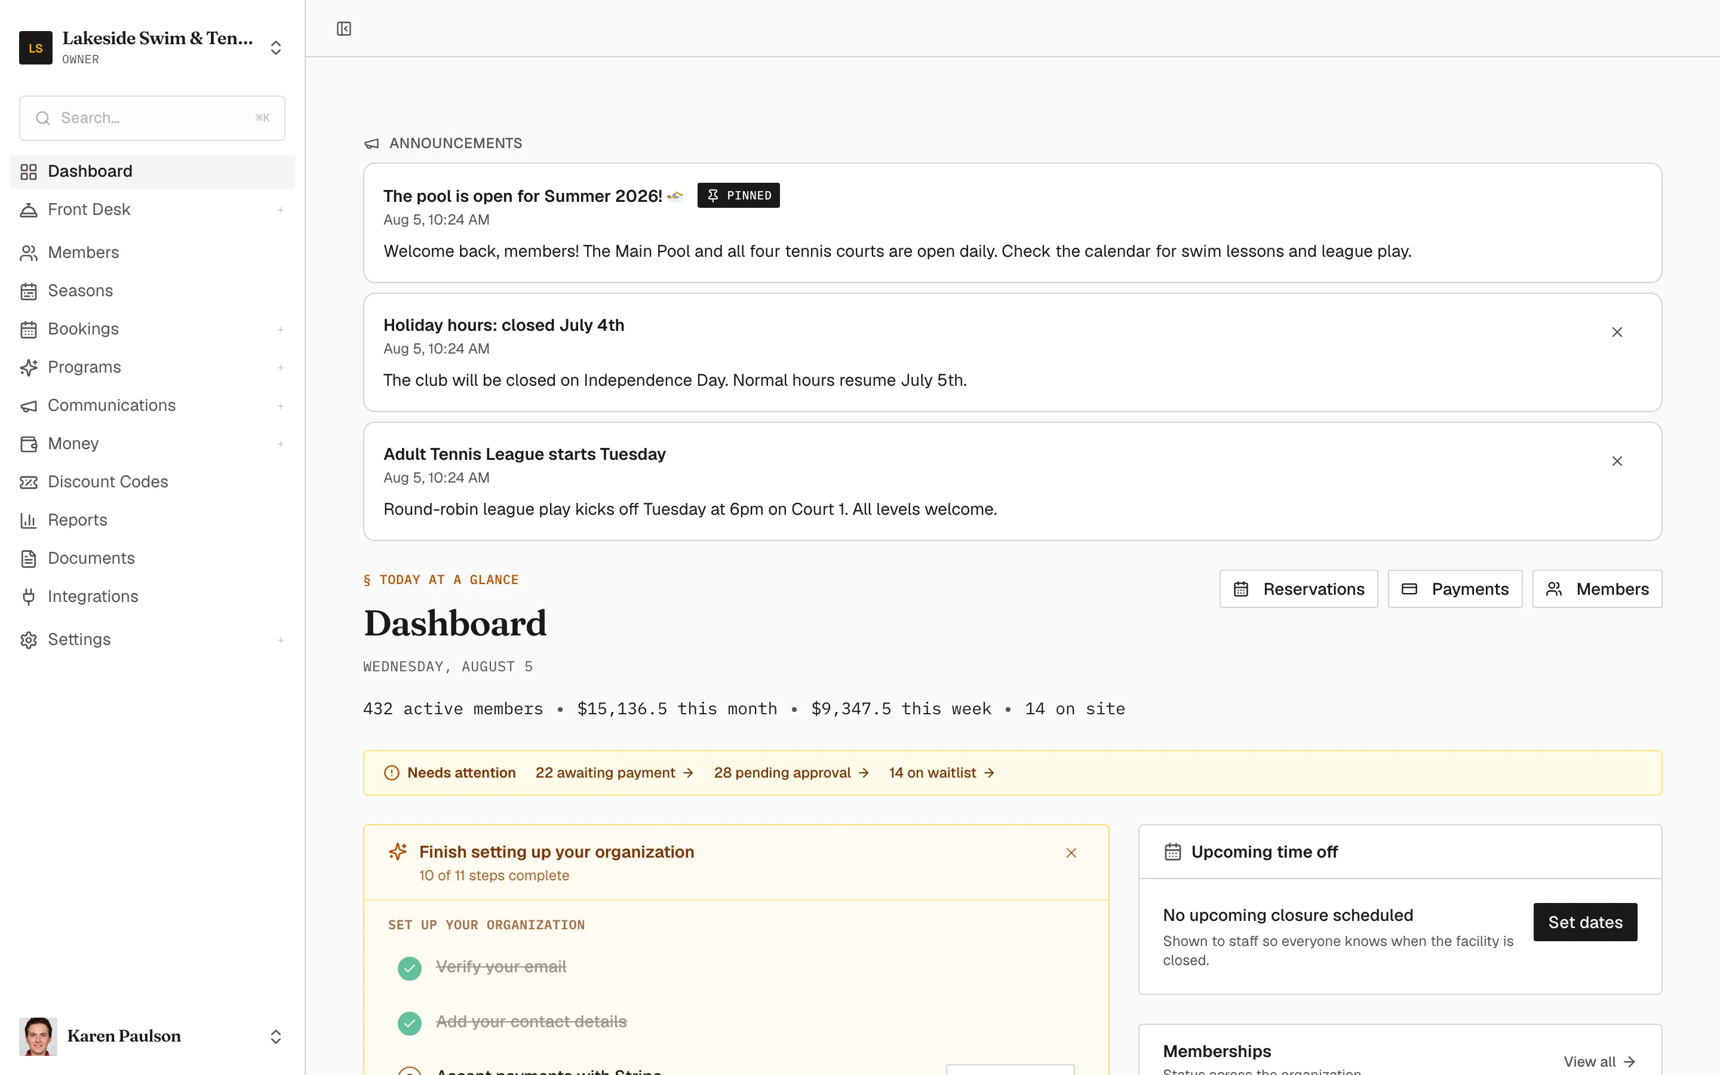Expand the Bookings submenu plus
The image size is (1720, 1075).
(x=281, y=329)
